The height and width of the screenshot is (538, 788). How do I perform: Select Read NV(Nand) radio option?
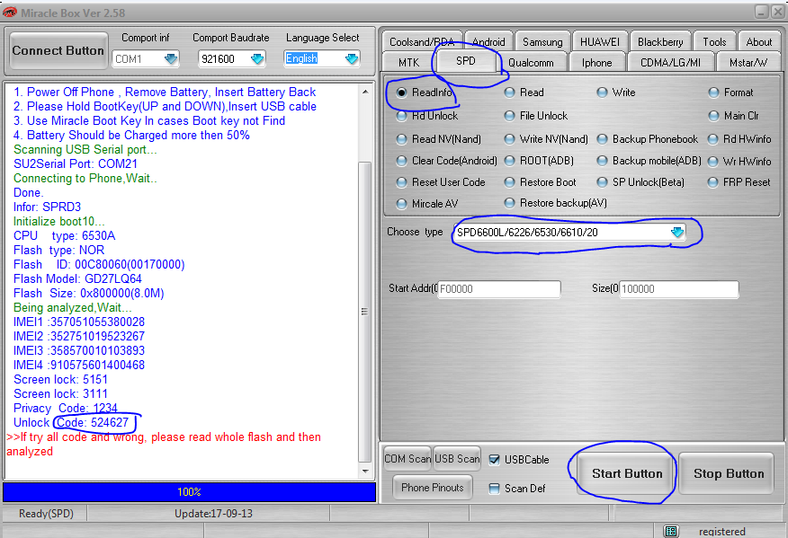[401, 139]
